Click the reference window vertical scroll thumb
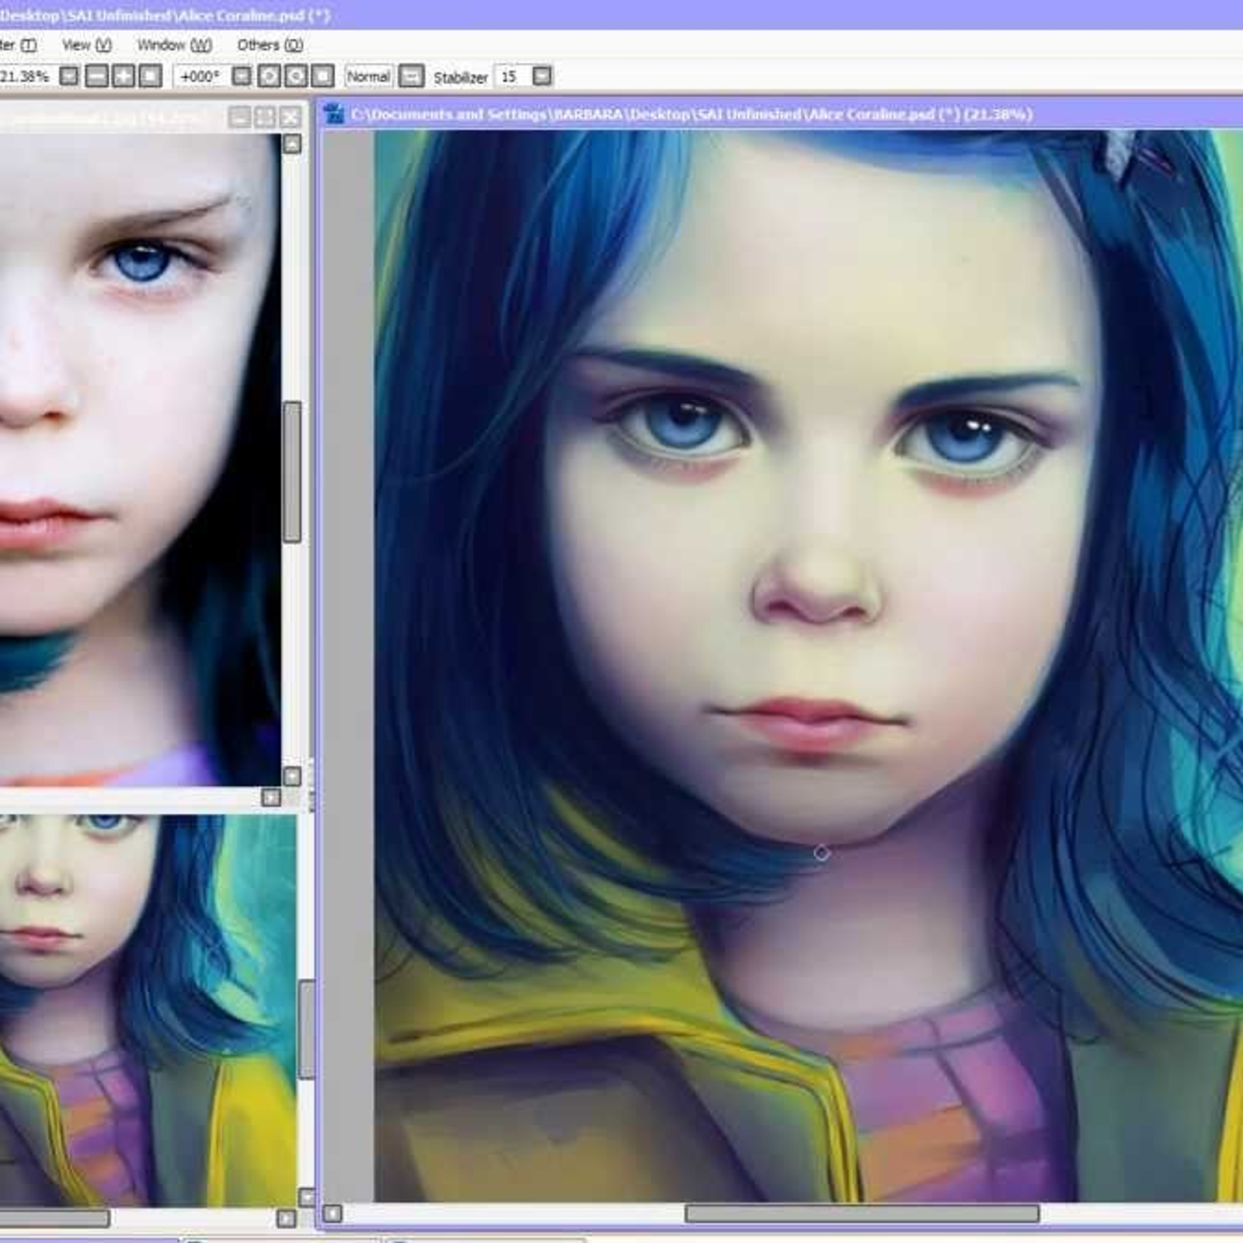The width and height of the screenshot is (1243, 1243). point(292,472)
